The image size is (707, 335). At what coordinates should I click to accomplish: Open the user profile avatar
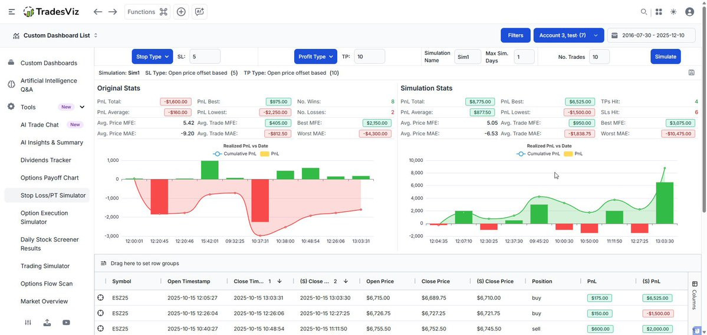point(689,12)
